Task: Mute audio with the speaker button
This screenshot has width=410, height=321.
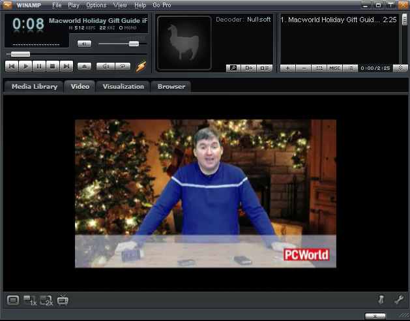Action: click(84, 44)
